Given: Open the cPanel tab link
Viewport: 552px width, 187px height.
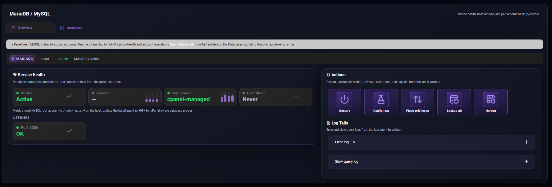Looking at the screenshot, I should (x=182, y=44).
